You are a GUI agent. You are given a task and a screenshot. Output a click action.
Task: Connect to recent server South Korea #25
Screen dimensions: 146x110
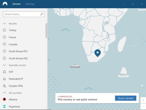[x=18, y=51]
